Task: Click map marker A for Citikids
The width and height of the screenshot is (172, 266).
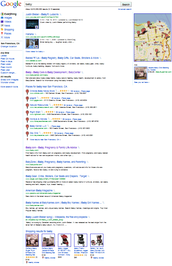Action: point(27,92)
